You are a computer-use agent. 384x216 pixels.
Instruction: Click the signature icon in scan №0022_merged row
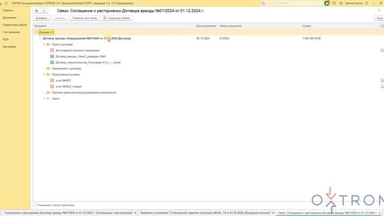pyautogui.click(x=382, y=86)
